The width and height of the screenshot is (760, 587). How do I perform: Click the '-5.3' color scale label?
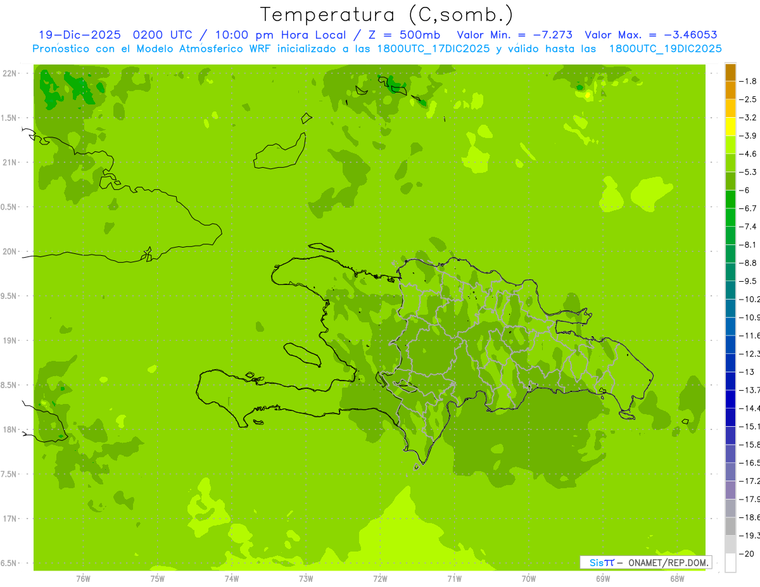coord(748,172)
